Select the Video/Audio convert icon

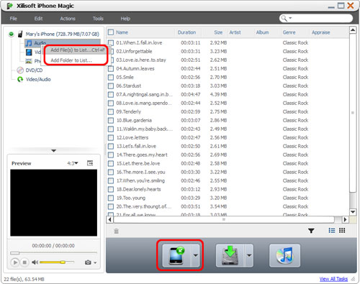tap(20, 79)
